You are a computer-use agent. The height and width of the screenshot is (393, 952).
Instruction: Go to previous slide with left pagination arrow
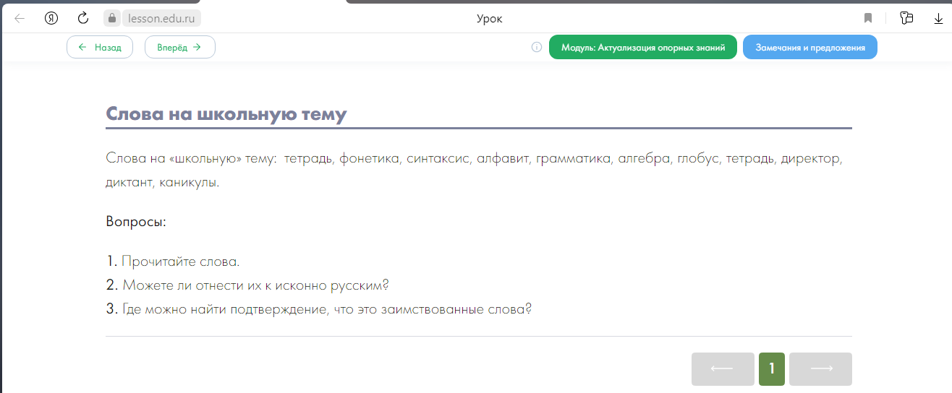[722, 369]
